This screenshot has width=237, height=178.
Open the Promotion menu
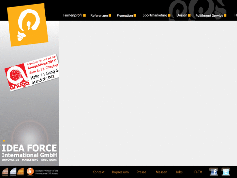tap(126, 15)
